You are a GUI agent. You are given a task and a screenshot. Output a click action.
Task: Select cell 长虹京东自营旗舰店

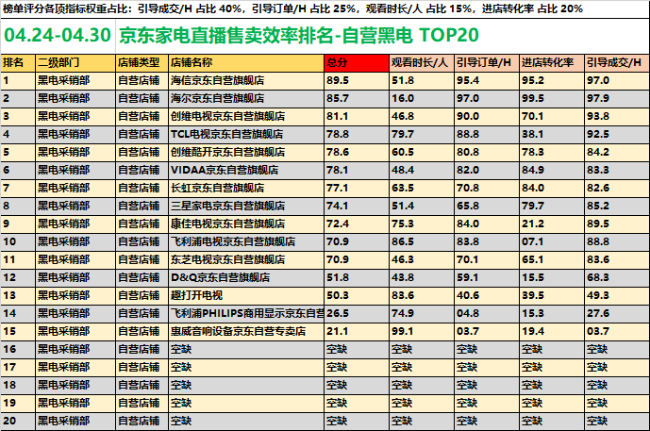pyautogui.click(x=246, y=188)
